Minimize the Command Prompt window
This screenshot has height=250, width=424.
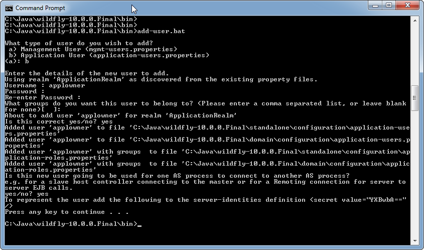point(375,6)
